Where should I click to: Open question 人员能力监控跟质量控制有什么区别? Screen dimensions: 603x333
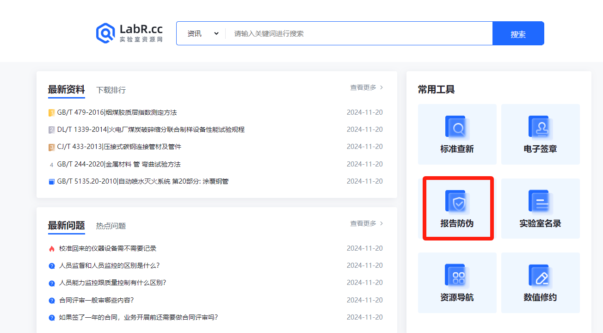point(112,283)
